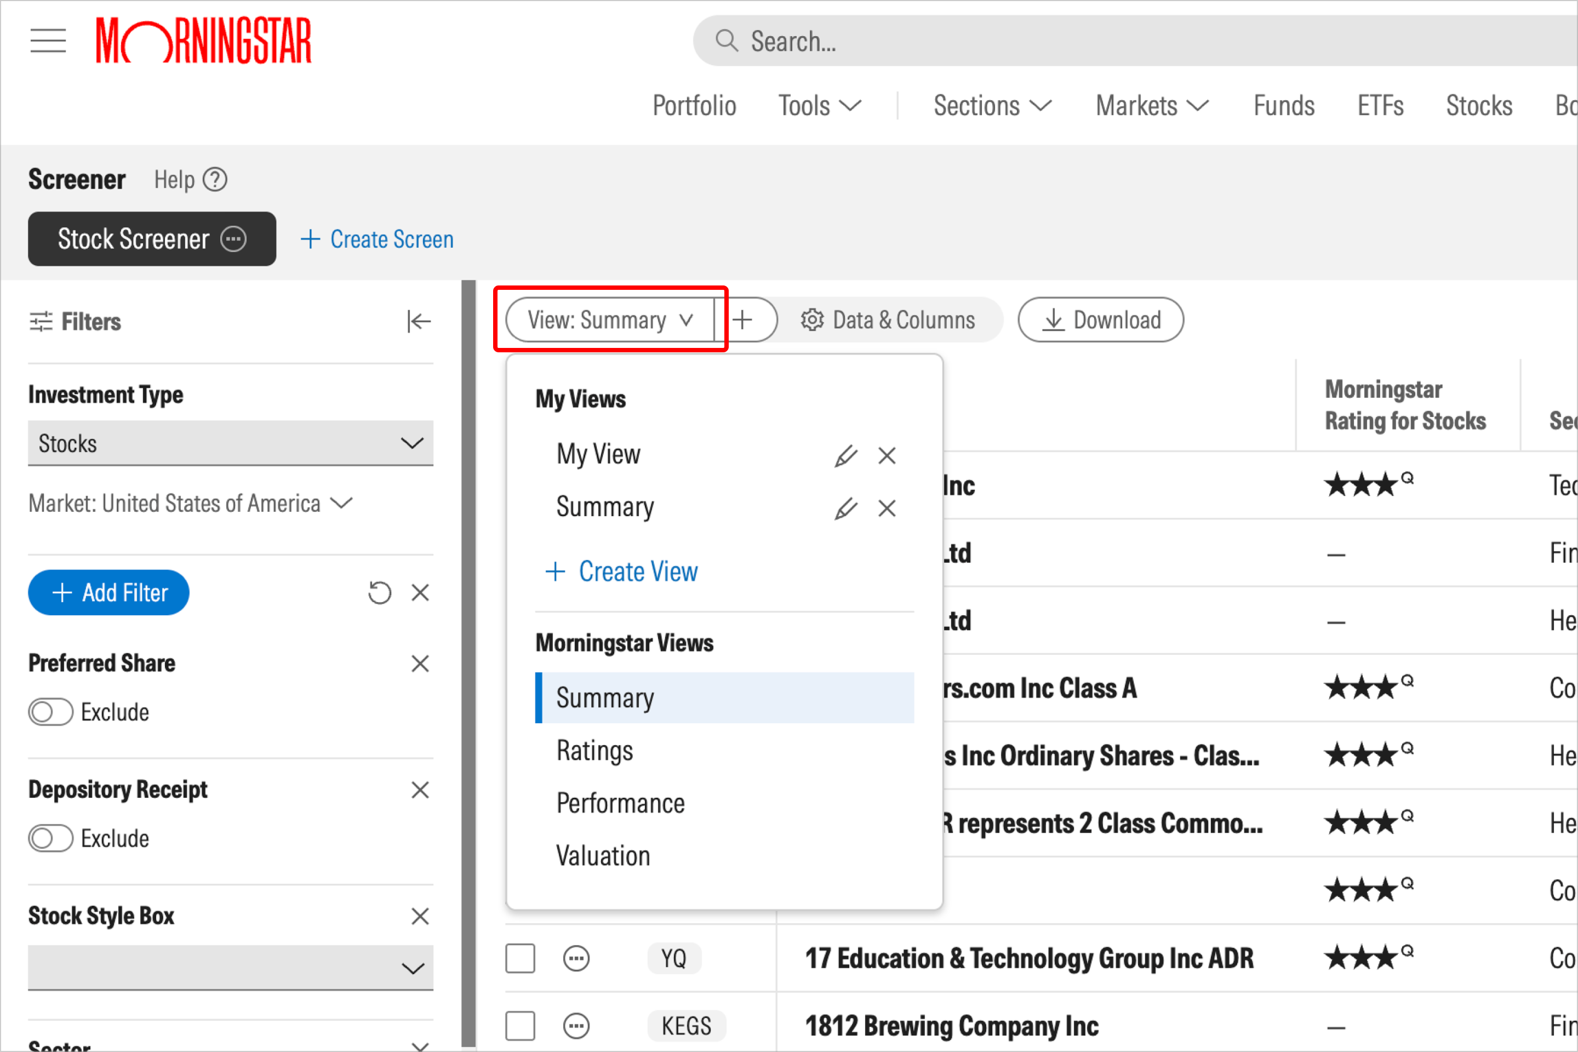The image size is (1578, 1052).
Task: Clear all filters X beside Add Filter
Action: coord(420,593)
